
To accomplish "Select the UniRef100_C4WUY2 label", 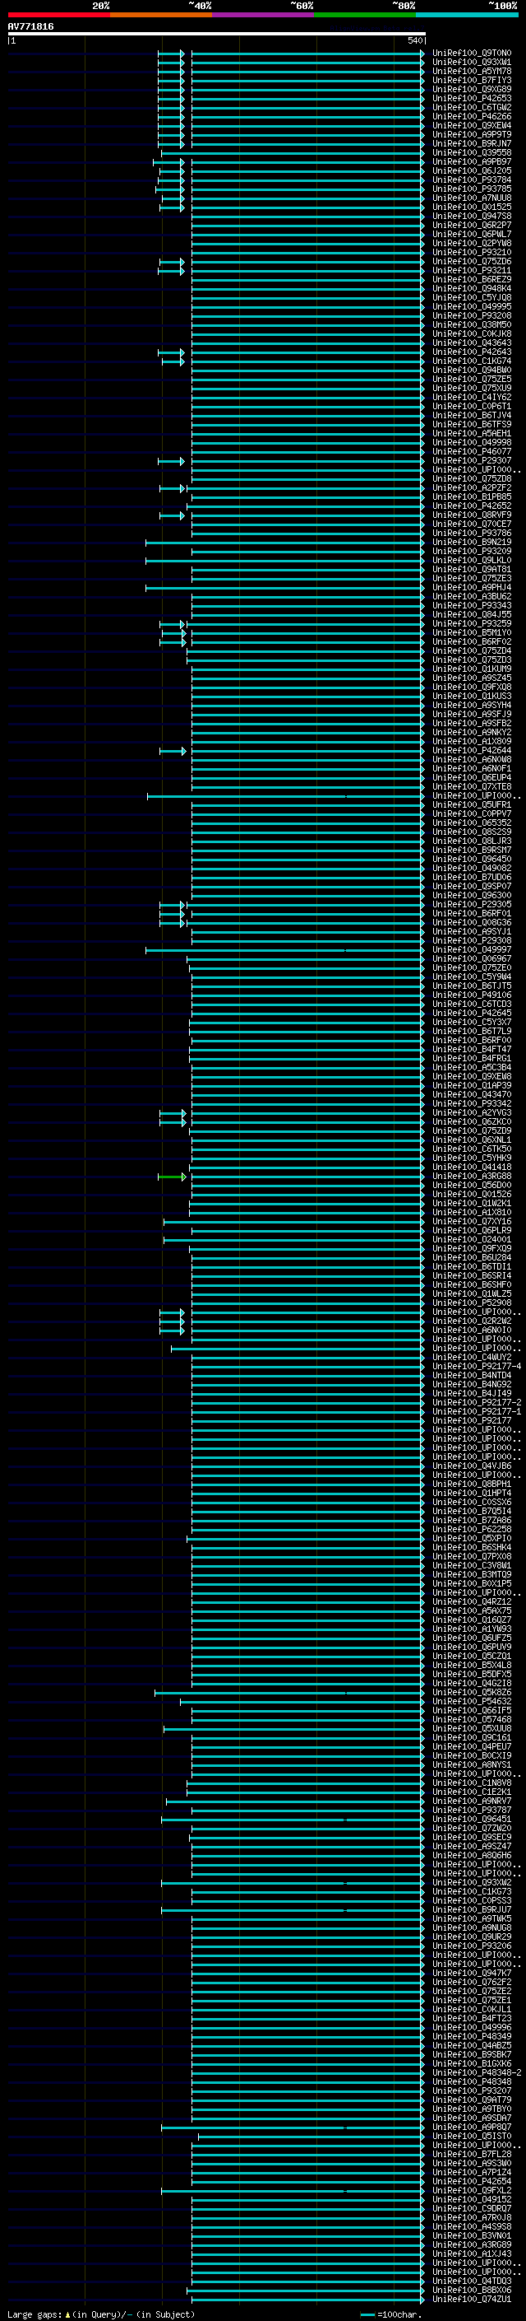I will click(471, 1357).
